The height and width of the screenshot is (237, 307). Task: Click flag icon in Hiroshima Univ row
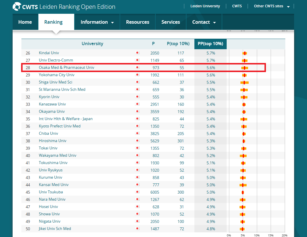137,141
